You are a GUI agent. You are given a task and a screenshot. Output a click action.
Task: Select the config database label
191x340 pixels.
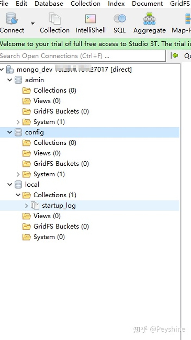point(34,132)
